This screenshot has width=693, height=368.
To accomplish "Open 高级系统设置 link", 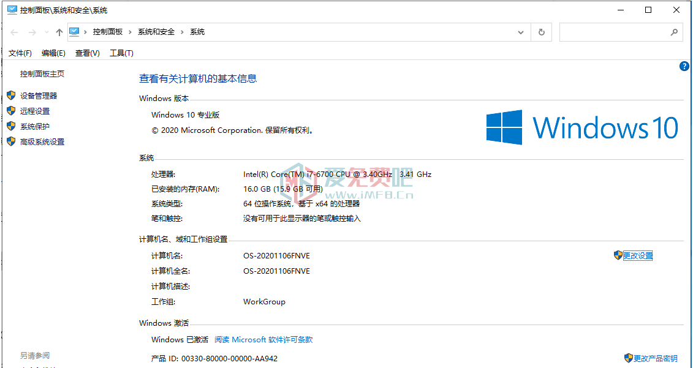I will click(x=42, y=142).
